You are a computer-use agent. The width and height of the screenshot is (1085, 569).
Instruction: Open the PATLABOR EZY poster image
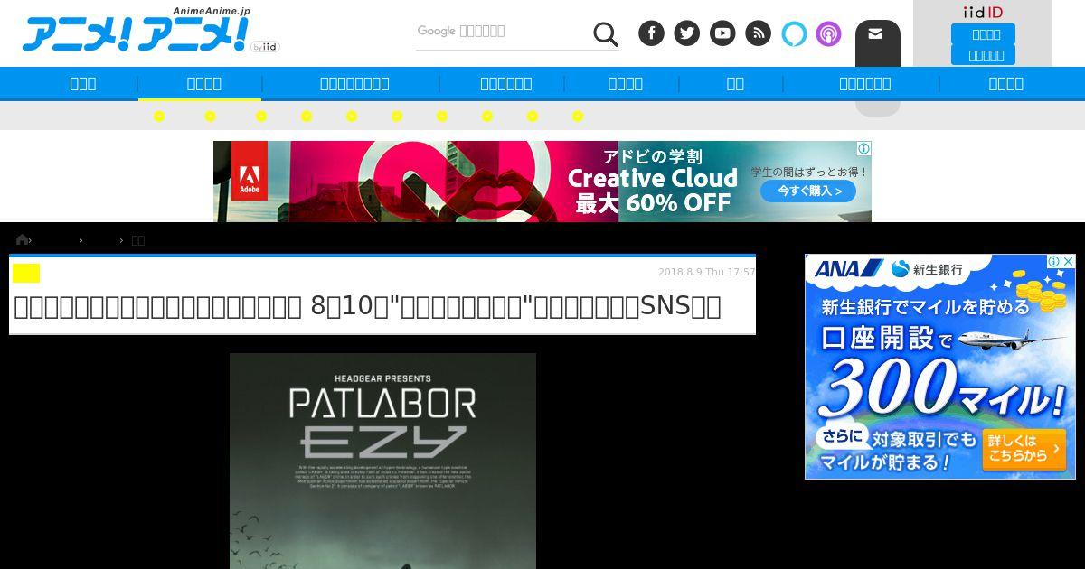coord(382,461)
